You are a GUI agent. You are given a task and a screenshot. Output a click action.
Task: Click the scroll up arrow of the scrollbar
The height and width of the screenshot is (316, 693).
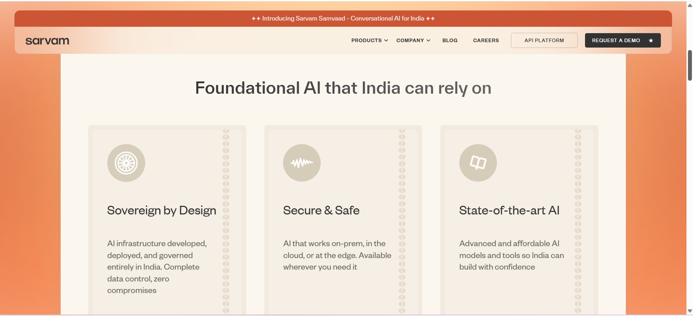click(x=690, y=5)
